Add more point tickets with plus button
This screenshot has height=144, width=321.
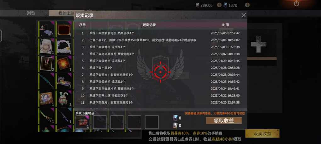247,5
